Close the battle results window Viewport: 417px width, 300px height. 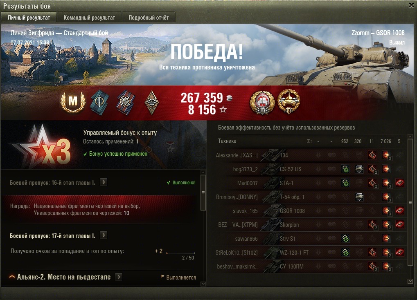(411, 5)
